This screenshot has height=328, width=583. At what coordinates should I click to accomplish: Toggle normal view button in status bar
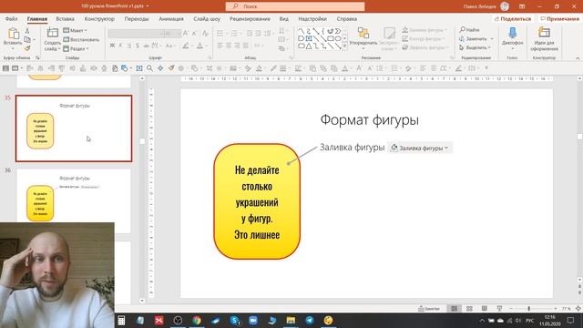point(455,308)
